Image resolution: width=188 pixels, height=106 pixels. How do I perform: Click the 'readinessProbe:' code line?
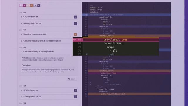click(x=106, y=17)
